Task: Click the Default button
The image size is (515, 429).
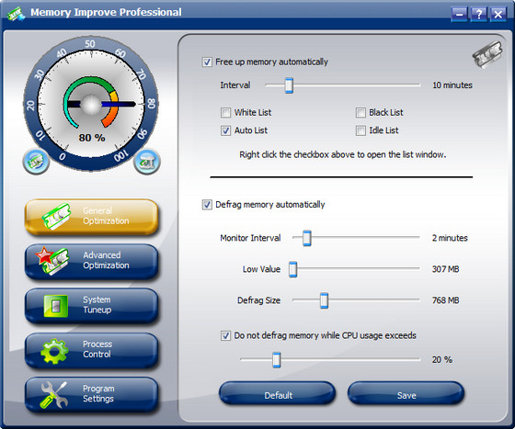Action: pyautogui.click(x=278, y=394)
